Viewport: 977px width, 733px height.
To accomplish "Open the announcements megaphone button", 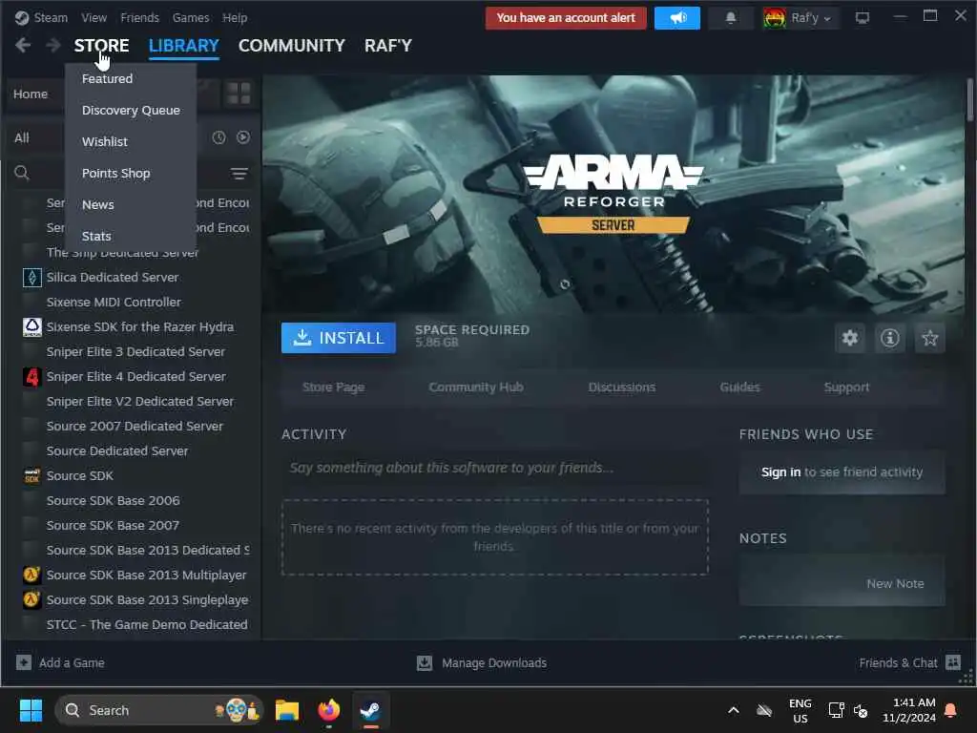I will [x=677, y=18].
